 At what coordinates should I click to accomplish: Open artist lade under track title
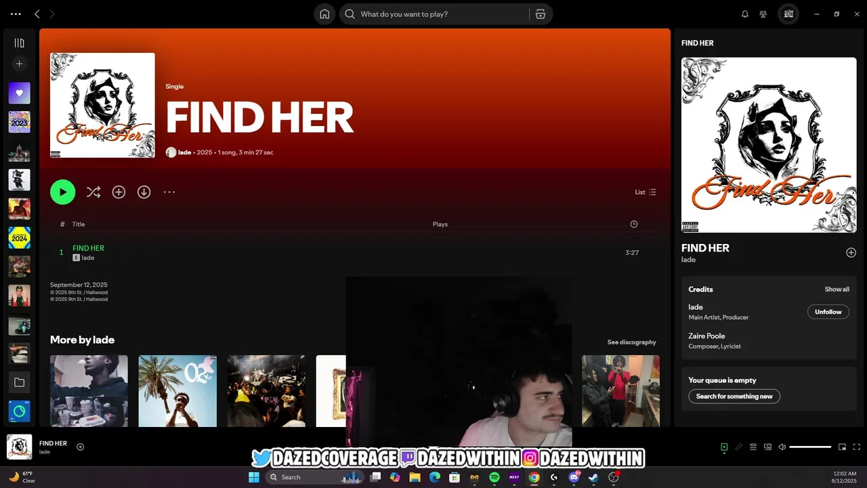click(x=87, y=258)
